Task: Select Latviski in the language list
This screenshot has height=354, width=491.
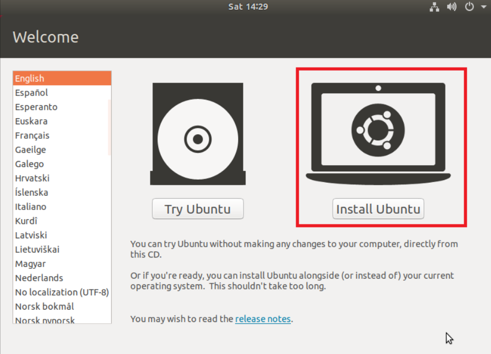Action: 62,235
